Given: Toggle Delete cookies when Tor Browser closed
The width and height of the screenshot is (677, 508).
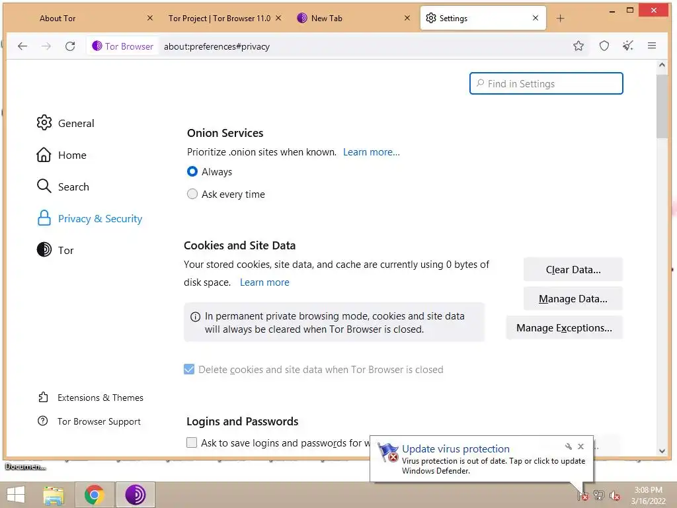Looking at the screenshot, I should 189,369.
